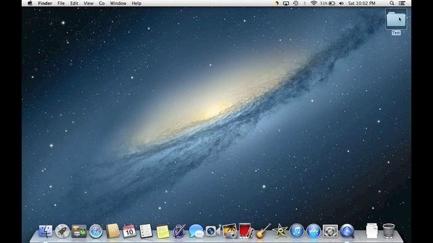
Task: Open Spotlight search magnifier
Action: [x=392, y=3]
